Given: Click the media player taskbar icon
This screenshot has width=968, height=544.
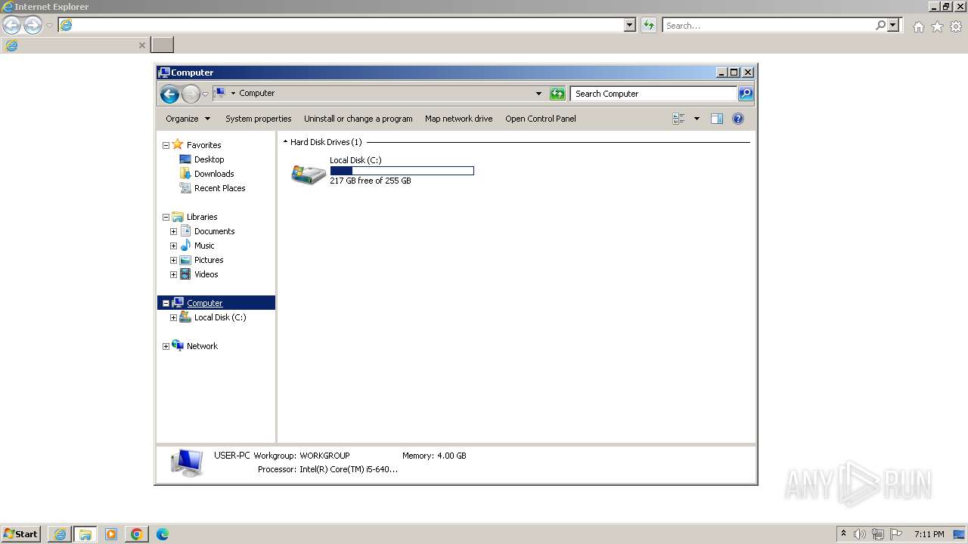Looking at the screenshot, I should pos(111,534).
